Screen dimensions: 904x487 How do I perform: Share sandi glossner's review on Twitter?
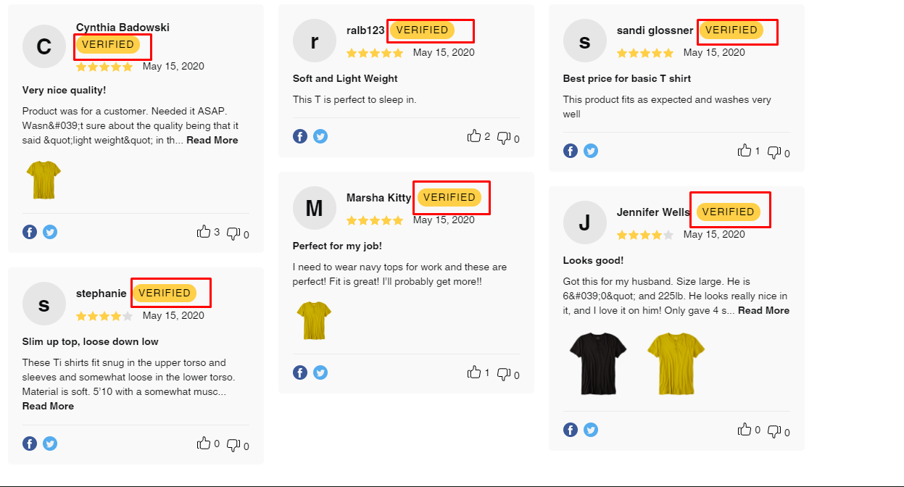click(x=591, y=150)
